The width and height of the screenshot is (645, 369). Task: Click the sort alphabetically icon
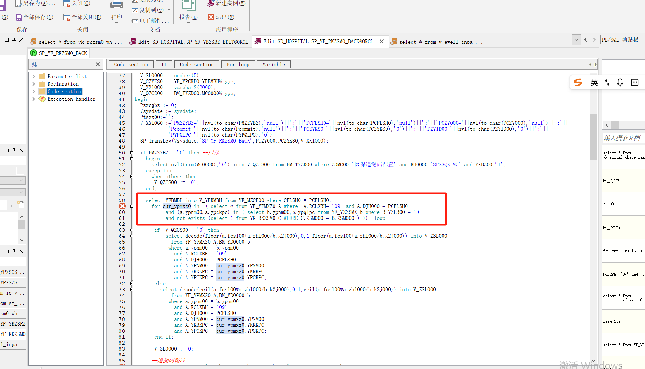tap(34, 64)
